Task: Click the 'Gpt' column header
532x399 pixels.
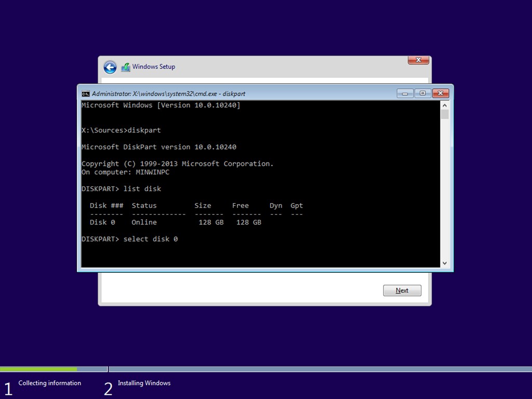Action: [x=297, y=206]
